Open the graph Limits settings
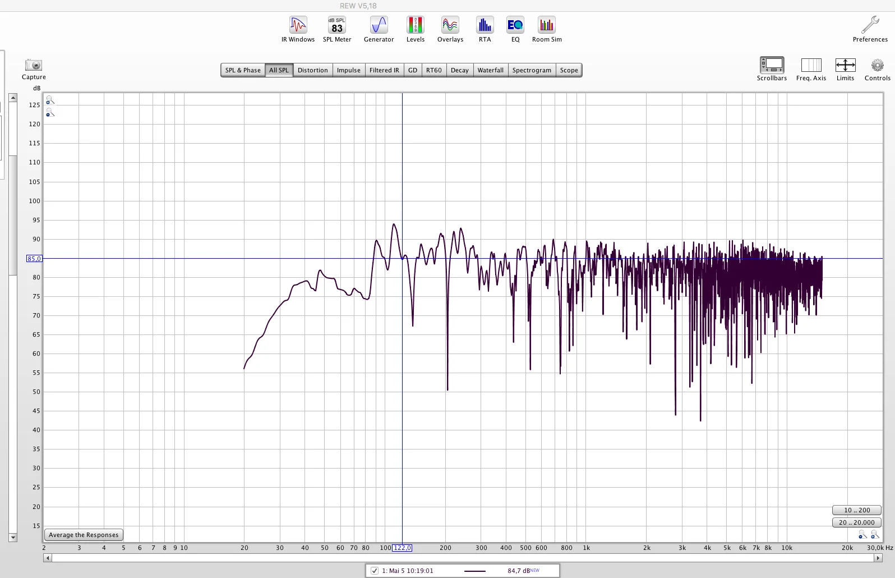The width and height of the screenshot is (895, 578). (845, 70)
